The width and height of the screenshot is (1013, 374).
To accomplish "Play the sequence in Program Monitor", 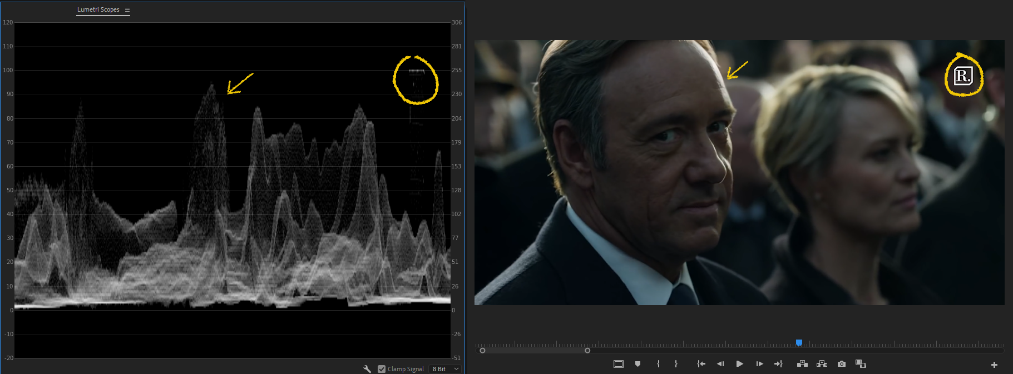I will (739, 364).
